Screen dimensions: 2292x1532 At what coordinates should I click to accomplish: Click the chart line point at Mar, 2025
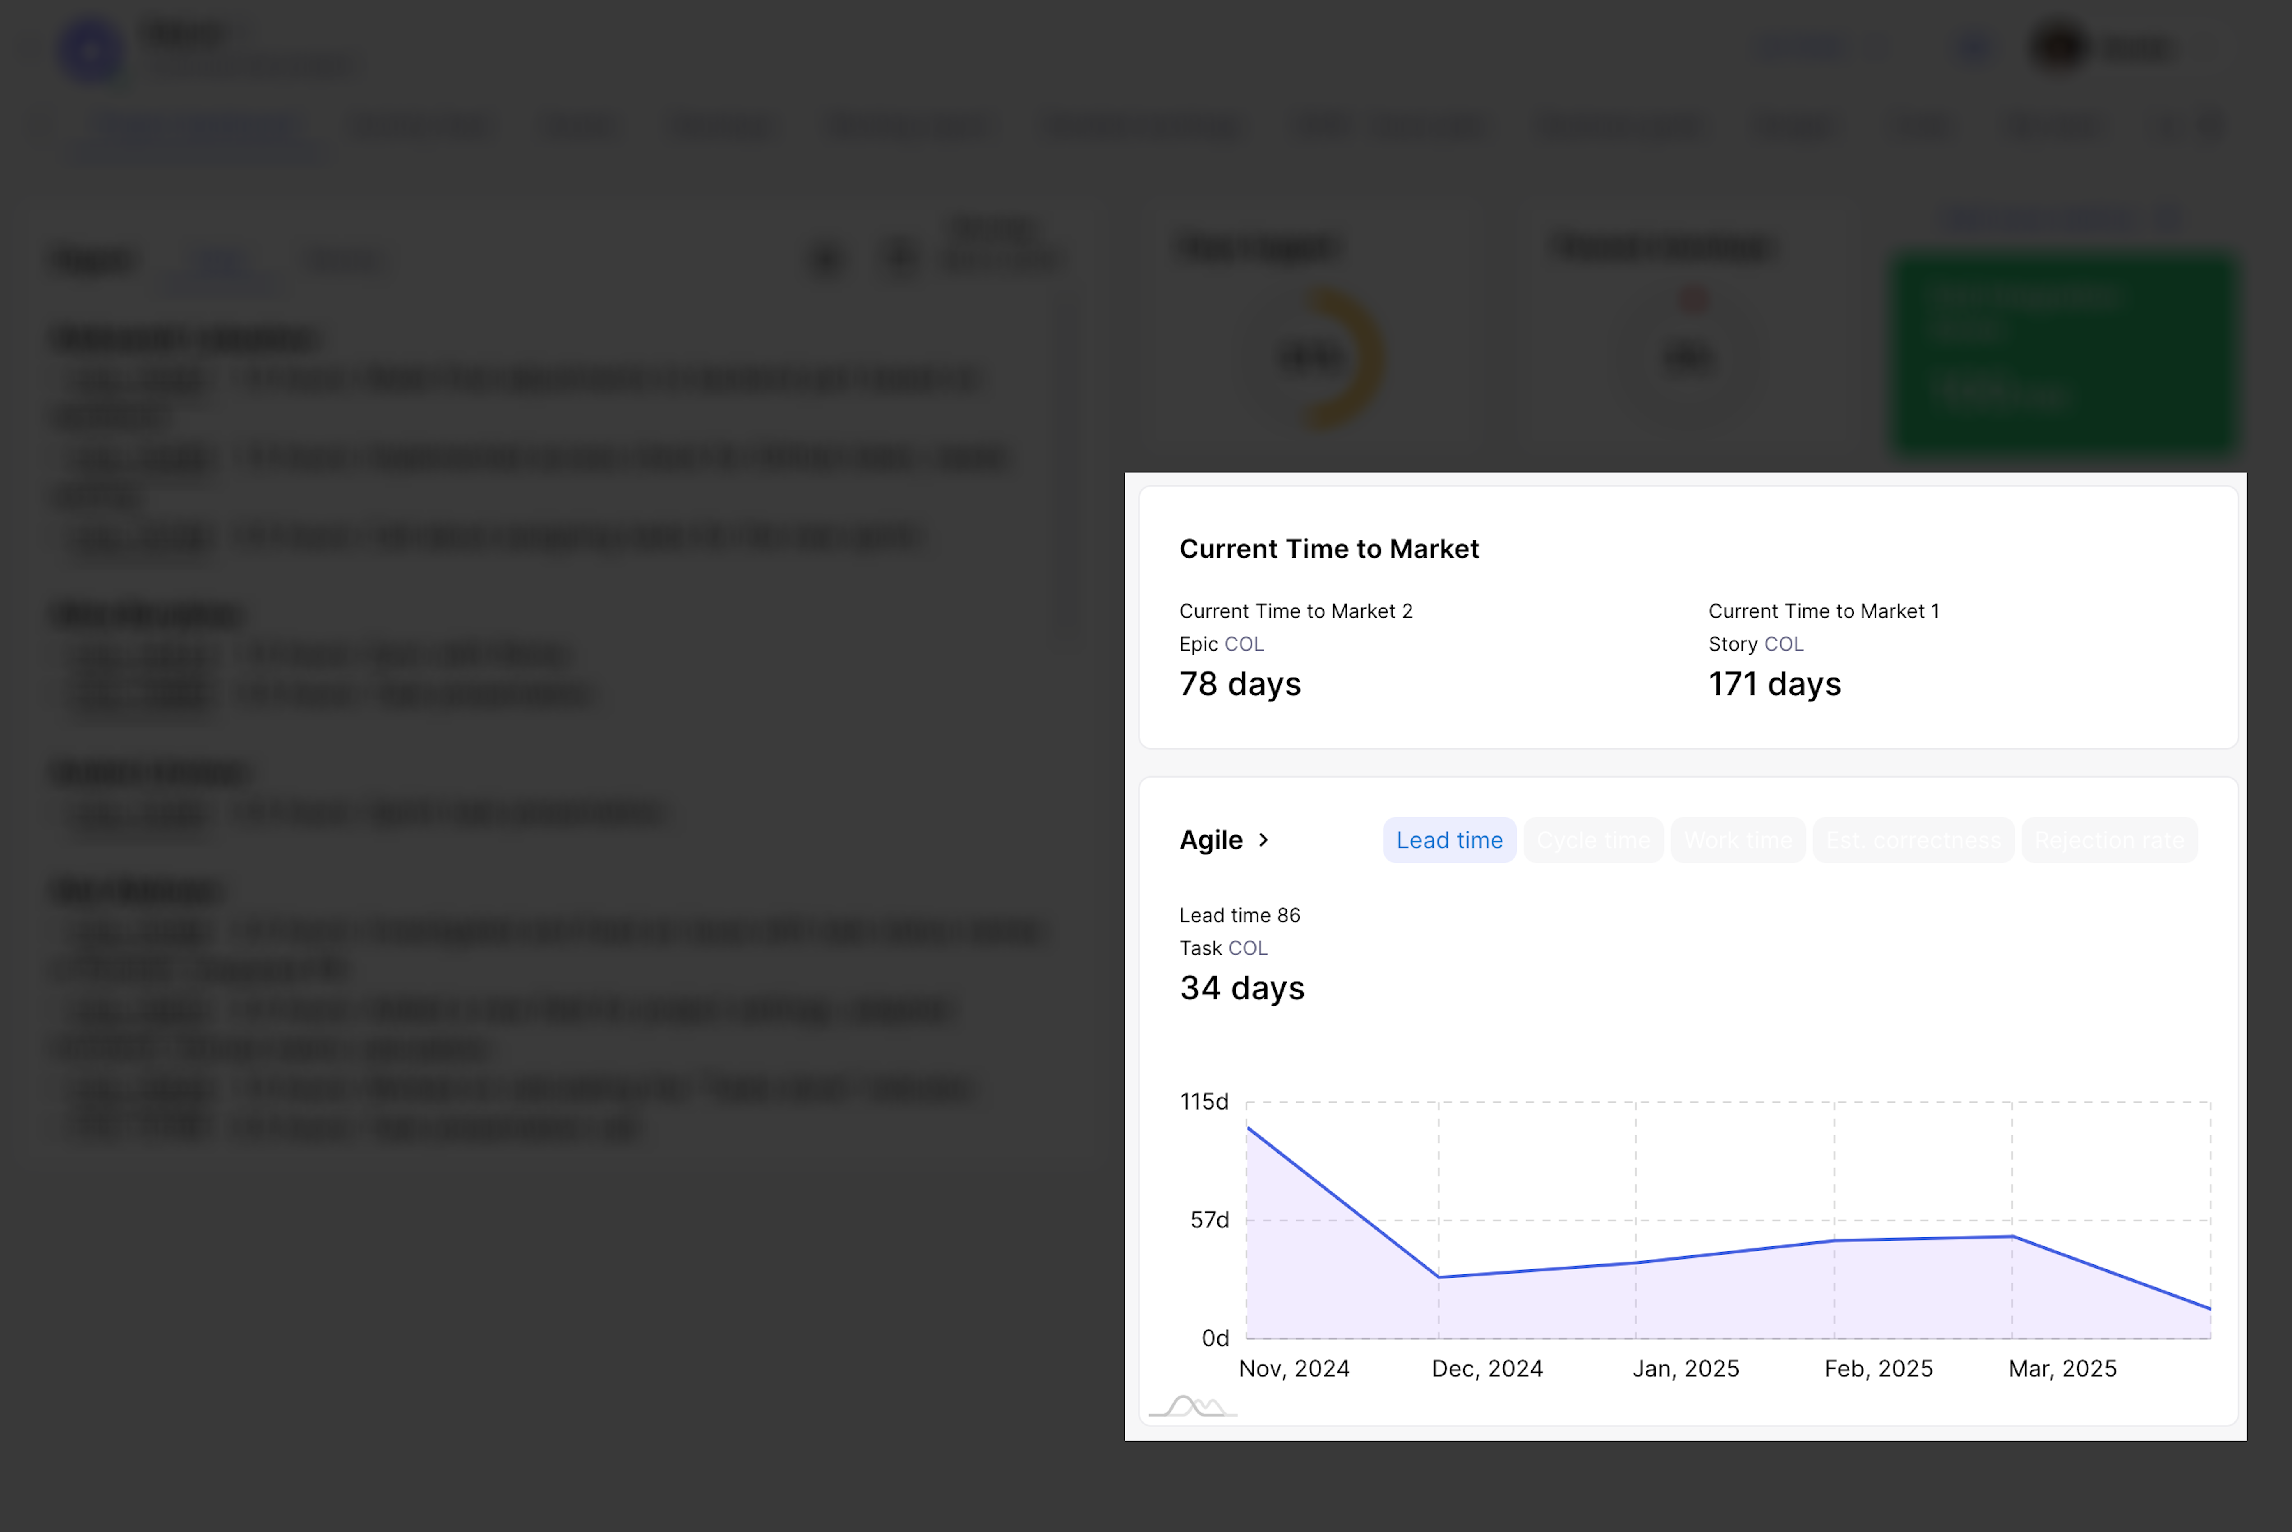pos(2013,1237)
